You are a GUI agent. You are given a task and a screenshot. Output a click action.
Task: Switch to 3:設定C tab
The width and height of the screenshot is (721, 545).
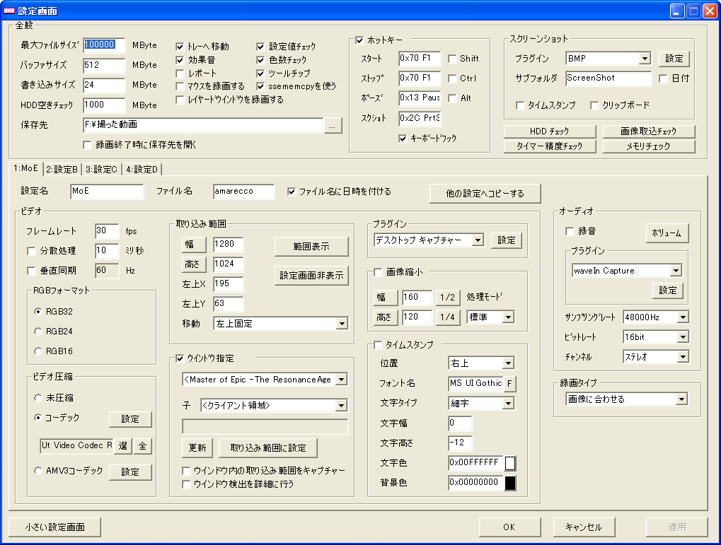102,170
